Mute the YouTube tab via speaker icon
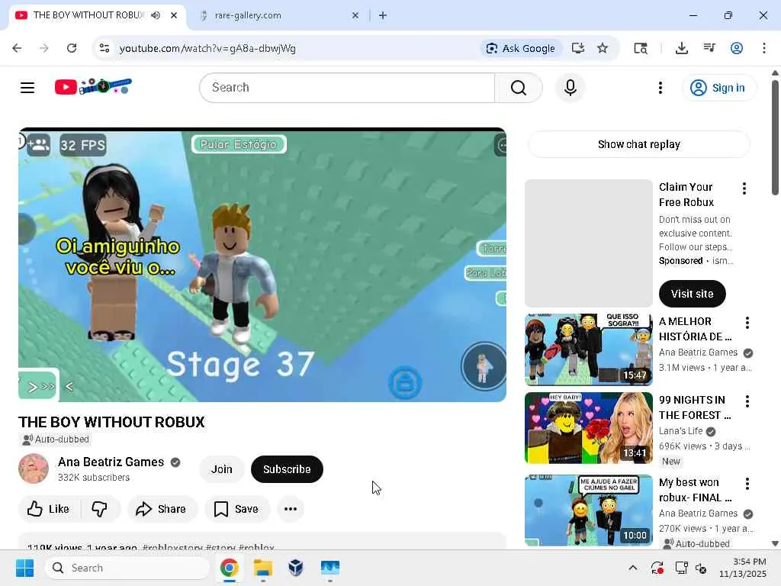This screenshot has height=586, width=781. click(x=156, y=15)
